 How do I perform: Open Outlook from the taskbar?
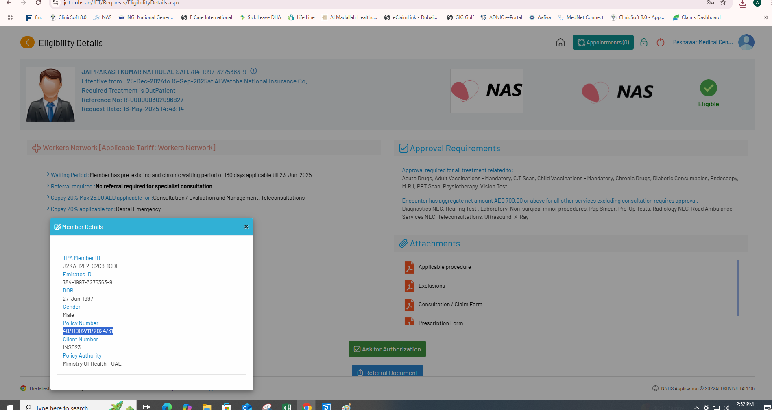click(x=246, y=406)
